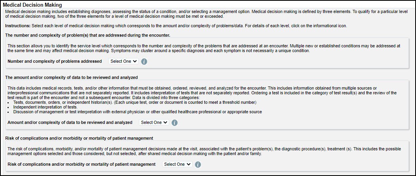This screenshot has width=416, height=176.
Task: Click bold 'Risk of complications' field label
Action: coord(81,164)
